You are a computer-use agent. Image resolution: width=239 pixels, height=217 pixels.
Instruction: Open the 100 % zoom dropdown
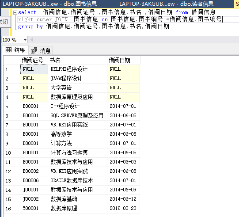(x=25, y=40)
